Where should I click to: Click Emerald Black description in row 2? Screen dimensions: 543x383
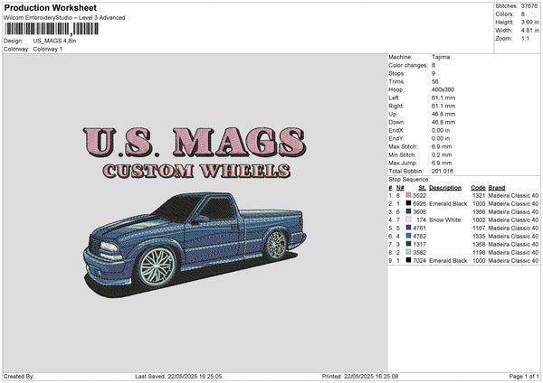point(448,203)
